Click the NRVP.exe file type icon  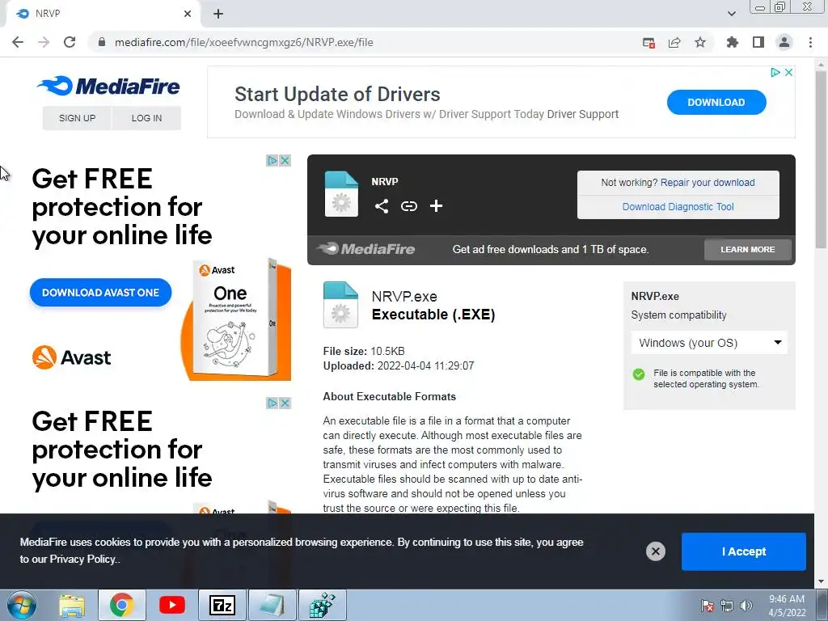click(x=340, y=305)
